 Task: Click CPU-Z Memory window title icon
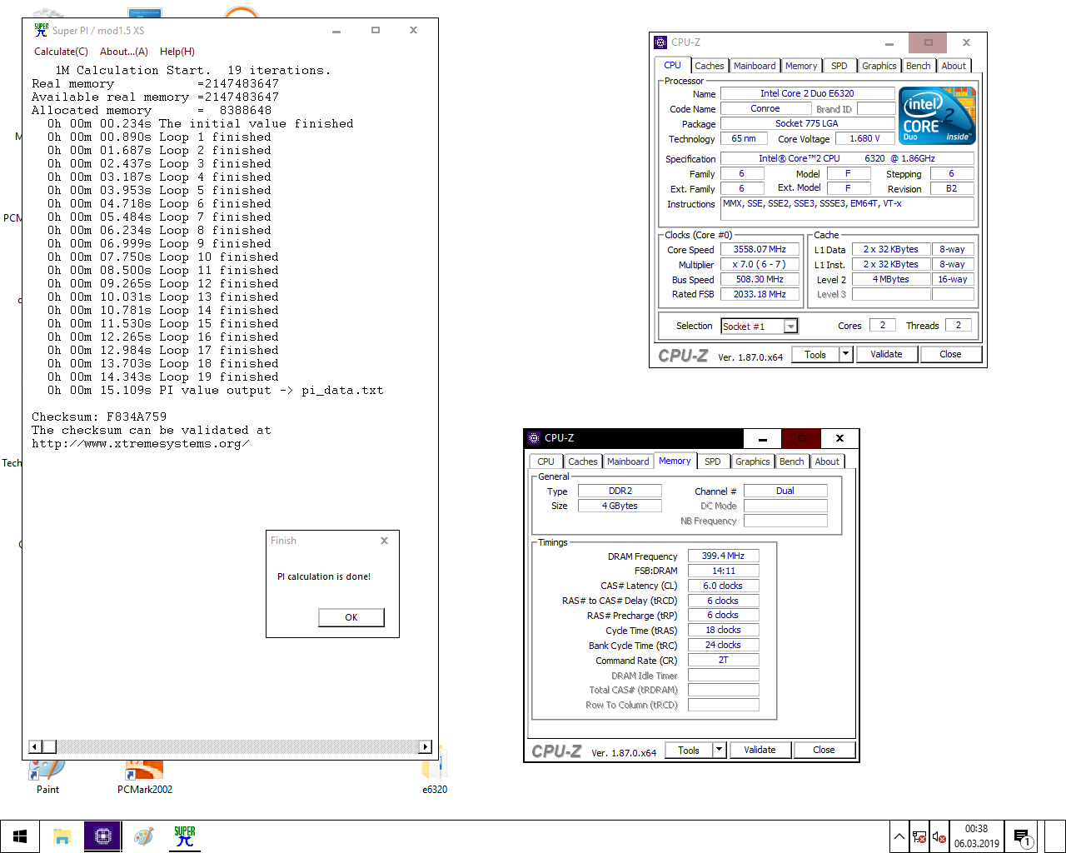pos(534,438)
